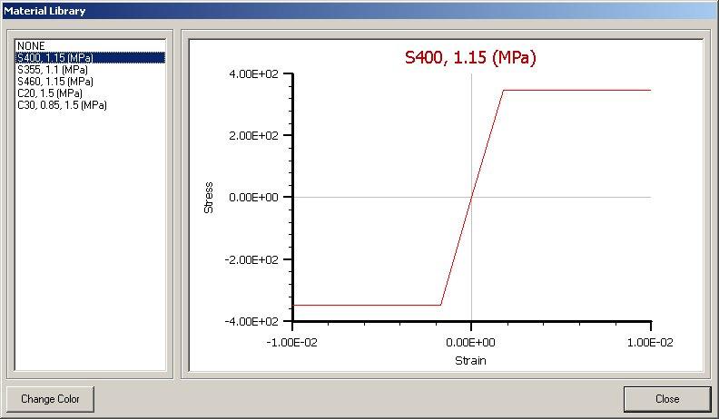719x419 pixels.
Task: Click the Stress axis label
Action: 209,197
